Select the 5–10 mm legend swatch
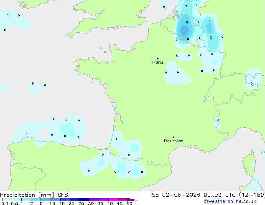 click(x=46, y=200)
